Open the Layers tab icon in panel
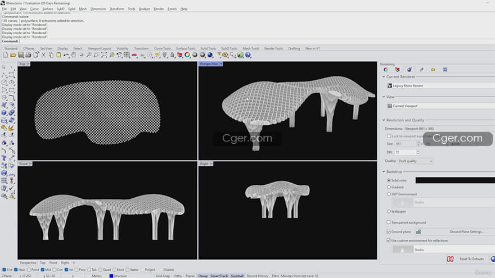Viewport: 495px width, 278px height. pos(398,70)
